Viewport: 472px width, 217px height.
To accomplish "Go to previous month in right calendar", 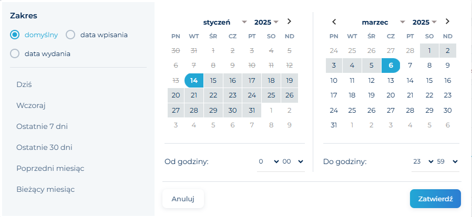I will (x=334, y=21).
